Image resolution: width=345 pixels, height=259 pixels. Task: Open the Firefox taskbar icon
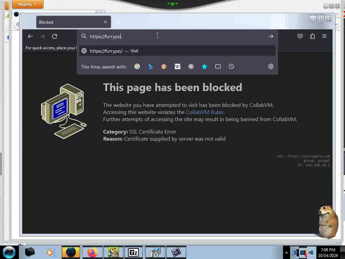pyautogui.click(x=92, y=252)
